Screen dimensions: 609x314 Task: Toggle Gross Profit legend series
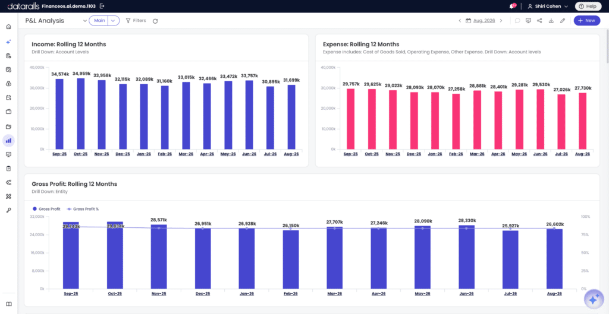46,209
